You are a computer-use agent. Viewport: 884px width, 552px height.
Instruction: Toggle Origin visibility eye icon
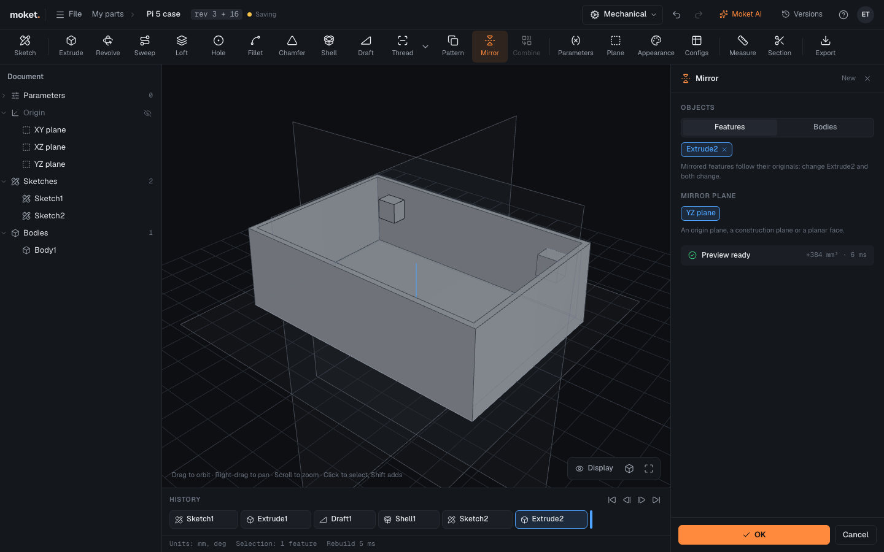pos(147,113)
